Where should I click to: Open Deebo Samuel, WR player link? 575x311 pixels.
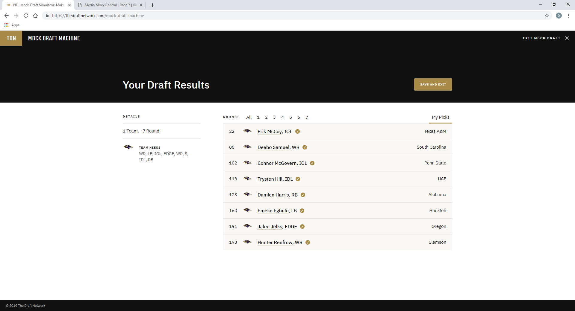tap(279, 147)
